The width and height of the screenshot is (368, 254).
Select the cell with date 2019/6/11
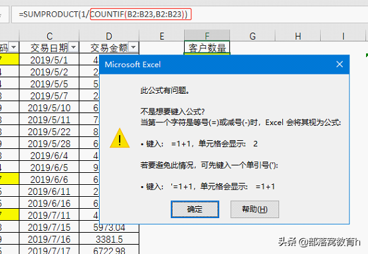coord(49,191)
